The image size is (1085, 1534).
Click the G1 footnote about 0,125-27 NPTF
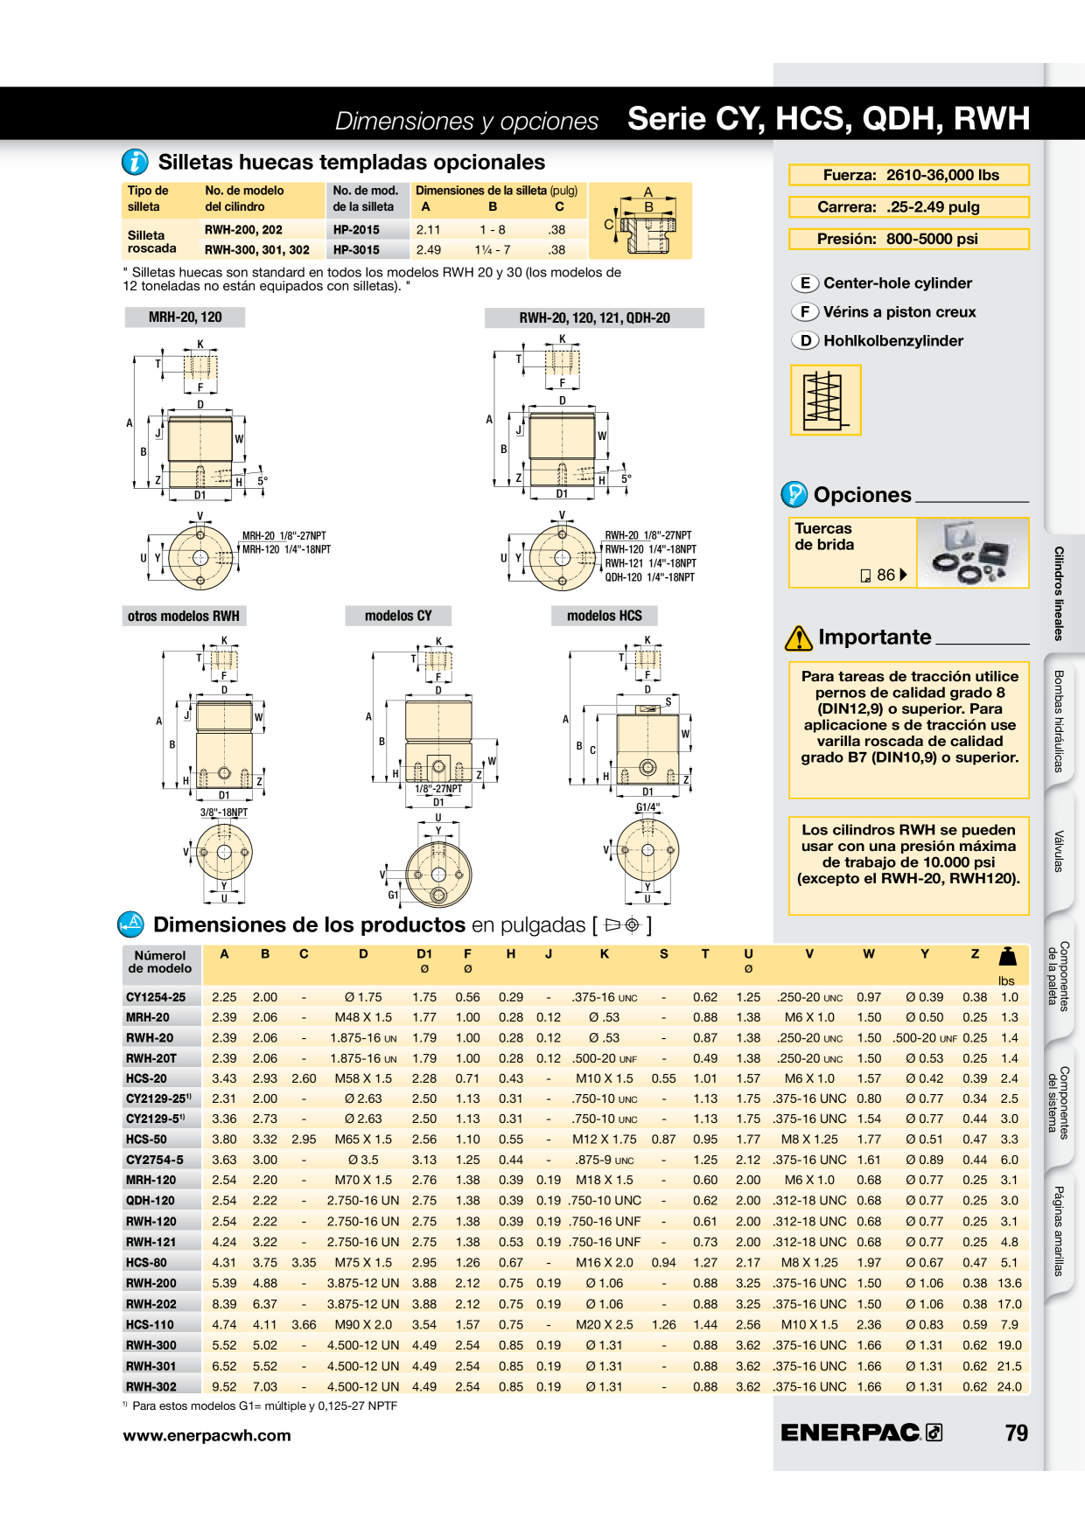260,1405
